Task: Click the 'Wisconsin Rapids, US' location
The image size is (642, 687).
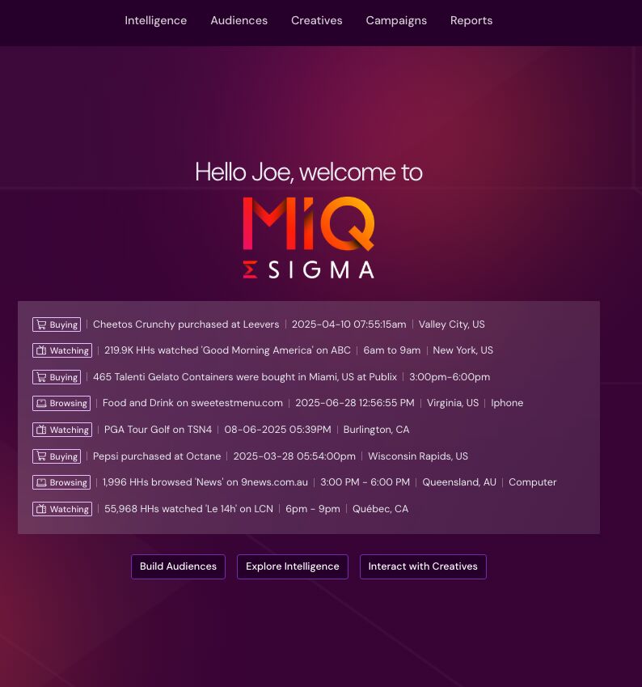Action: tap(418, 456)
